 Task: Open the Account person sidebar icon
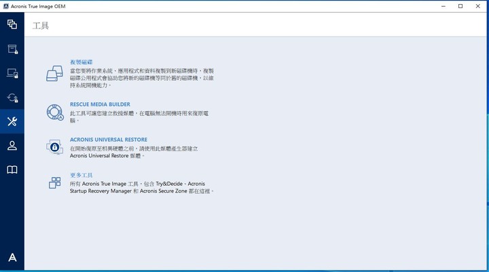click(12, 146)
